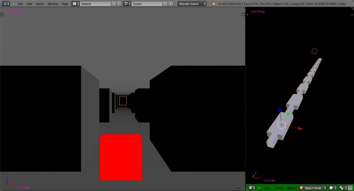The height and width of the screenshot is (191, 354).
Task: Select the red cube in camera view
Action: pos(121,157)
